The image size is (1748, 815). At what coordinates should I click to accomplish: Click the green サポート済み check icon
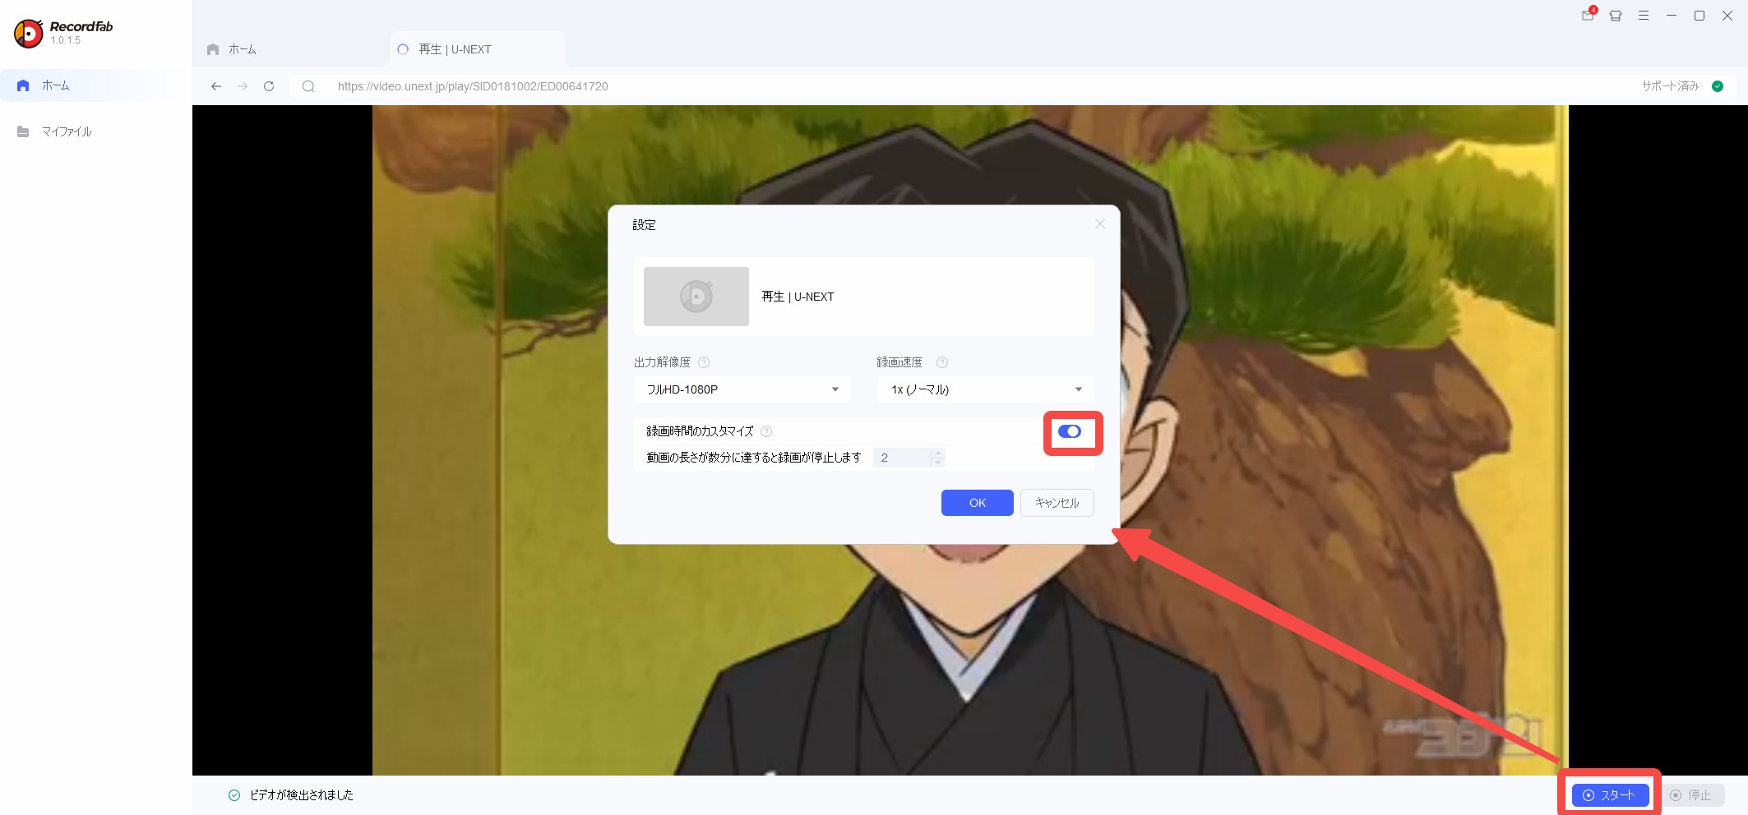tap(1718, 86)
